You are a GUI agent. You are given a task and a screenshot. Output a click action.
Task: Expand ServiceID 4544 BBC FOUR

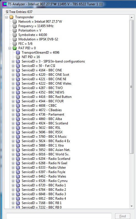point(13,101)
